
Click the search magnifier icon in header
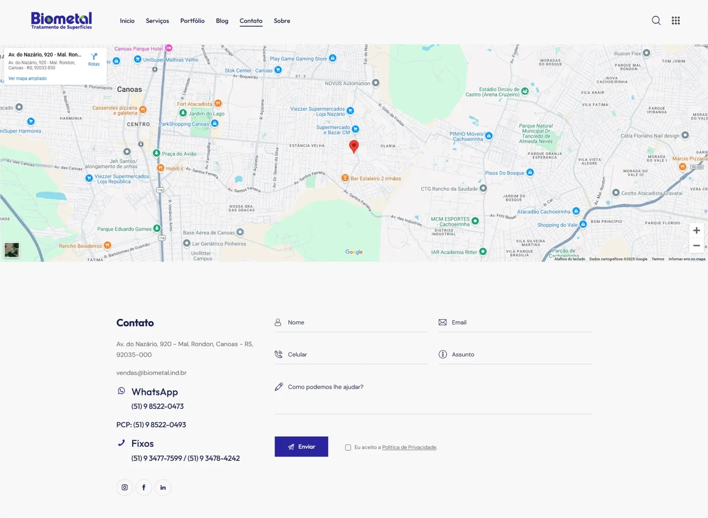coord(656,20)
